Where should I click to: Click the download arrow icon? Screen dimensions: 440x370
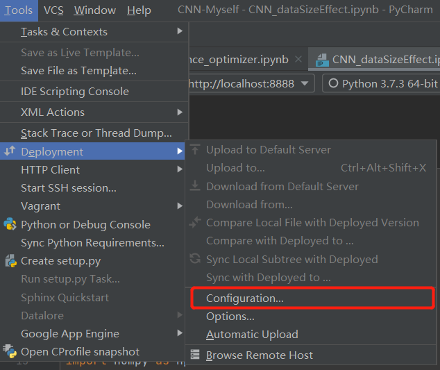pyautogui.click(x=195, y=185)
